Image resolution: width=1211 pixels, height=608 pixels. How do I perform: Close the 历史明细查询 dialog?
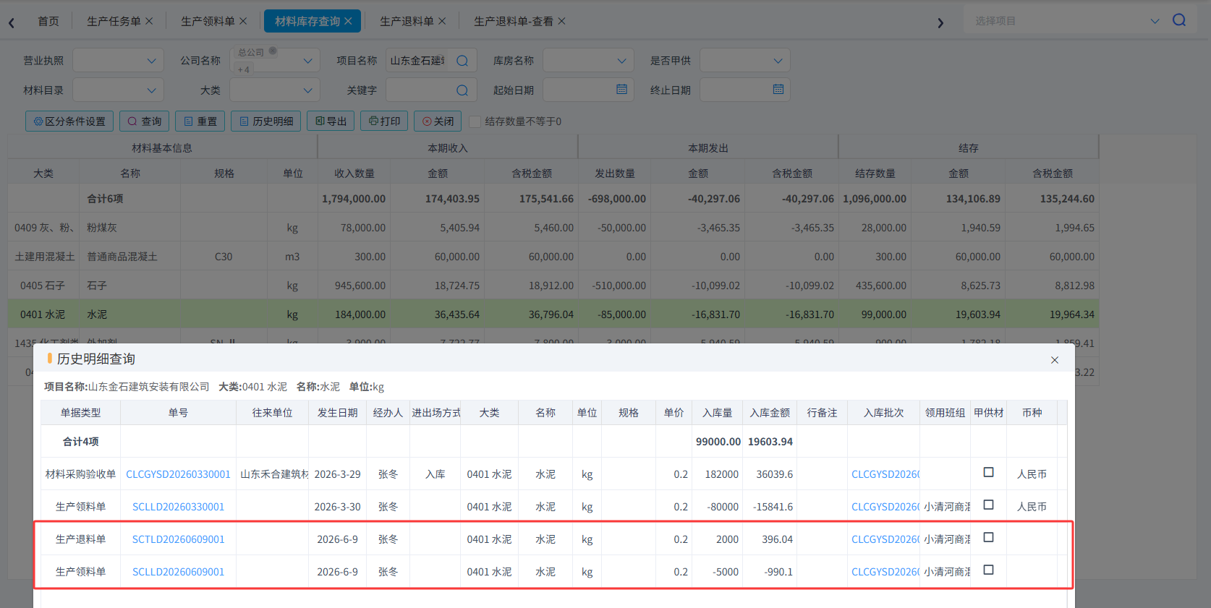[x=1055, y=359]
